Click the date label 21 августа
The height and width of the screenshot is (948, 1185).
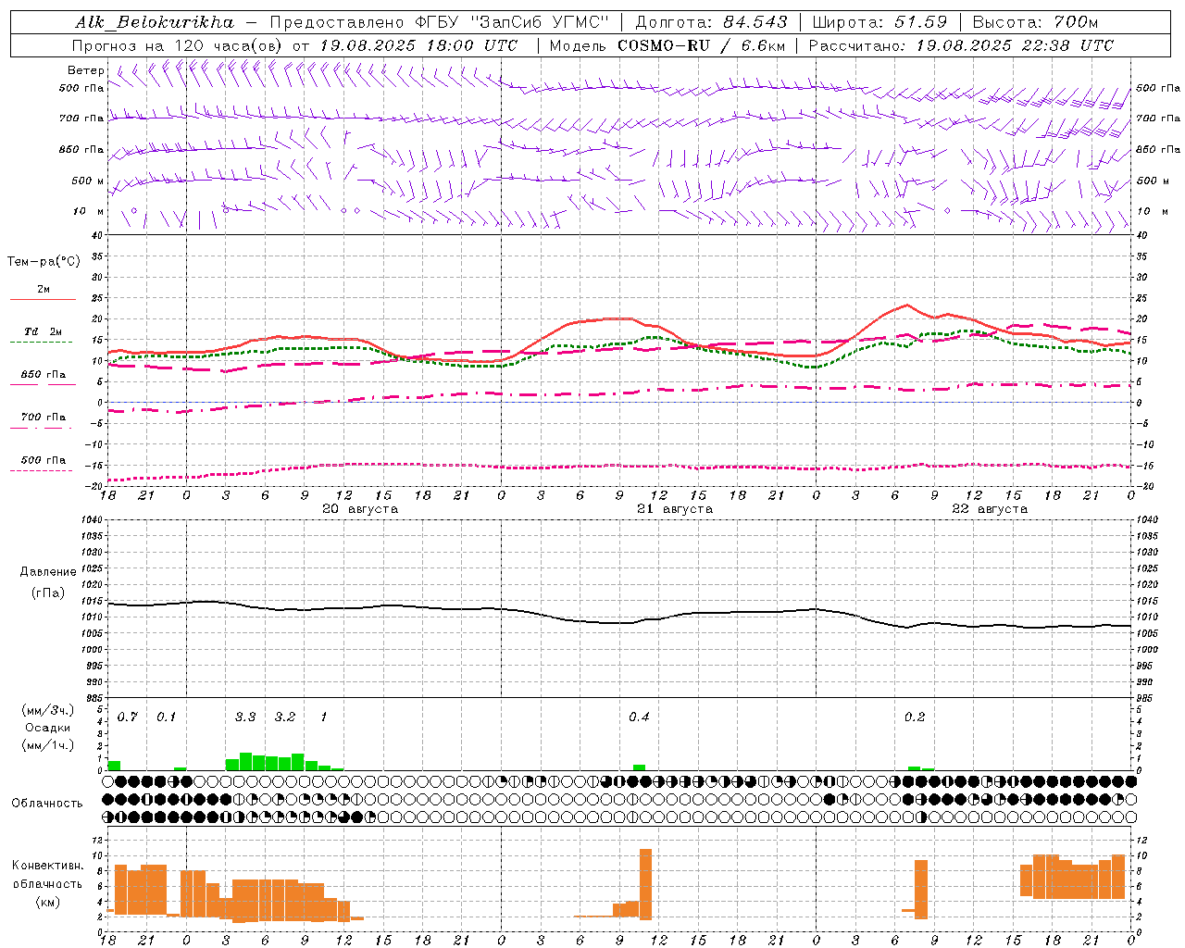(x=675, y=509)
